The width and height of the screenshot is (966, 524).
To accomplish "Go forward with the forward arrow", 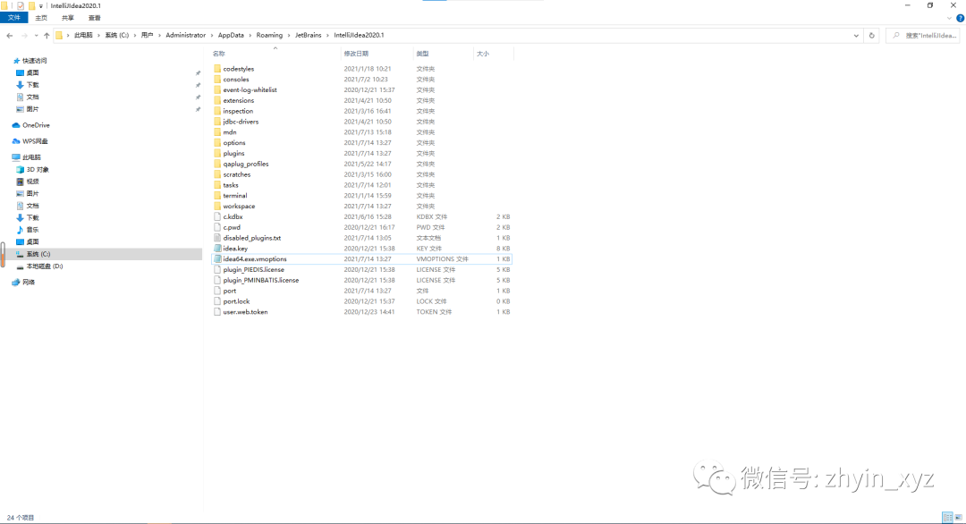I will (x=24, y=36).
